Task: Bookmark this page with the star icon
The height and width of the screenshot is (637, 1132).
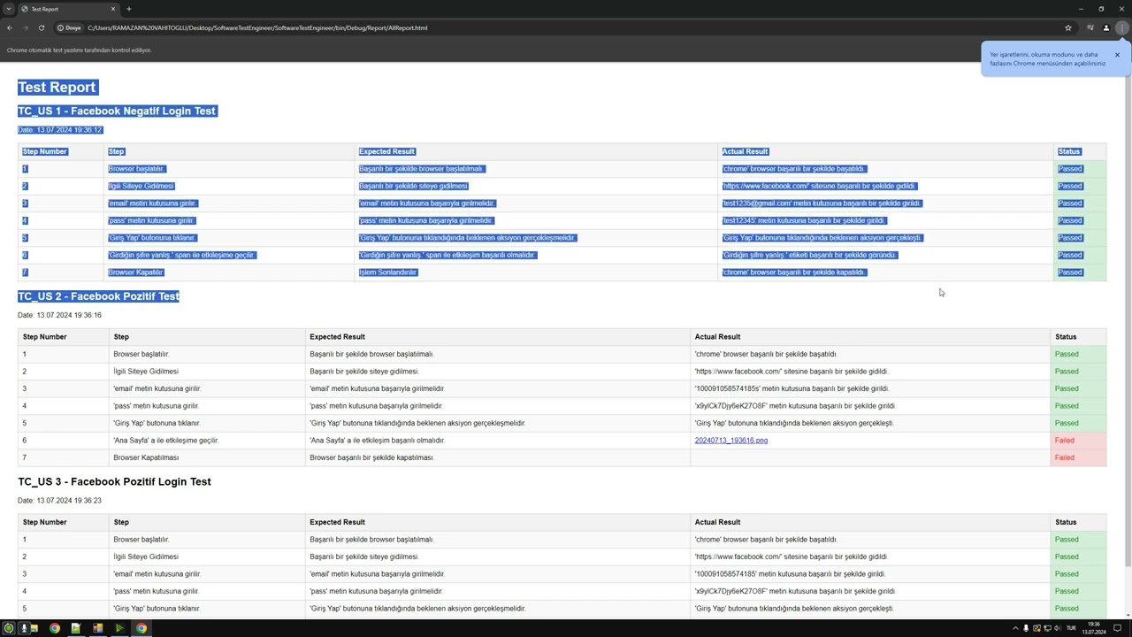Action: (x=1068, y=27)
